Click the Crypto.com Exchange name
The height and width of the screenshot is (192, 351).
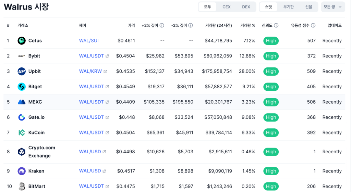coord(41,152)
